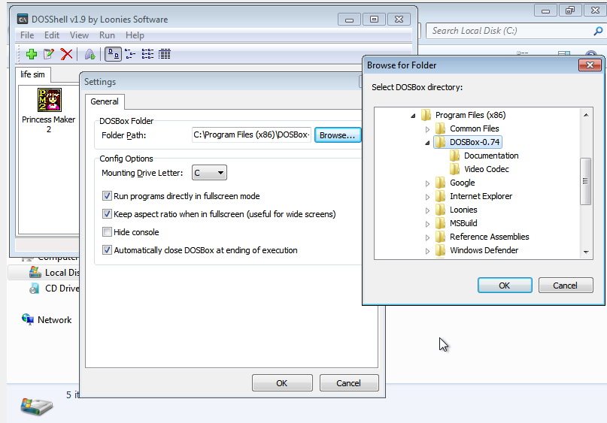The width and height of the screenshot is (607, 423).
Task: Expand the Reference Assemblies folder node
Action: (x=427, y=237)
